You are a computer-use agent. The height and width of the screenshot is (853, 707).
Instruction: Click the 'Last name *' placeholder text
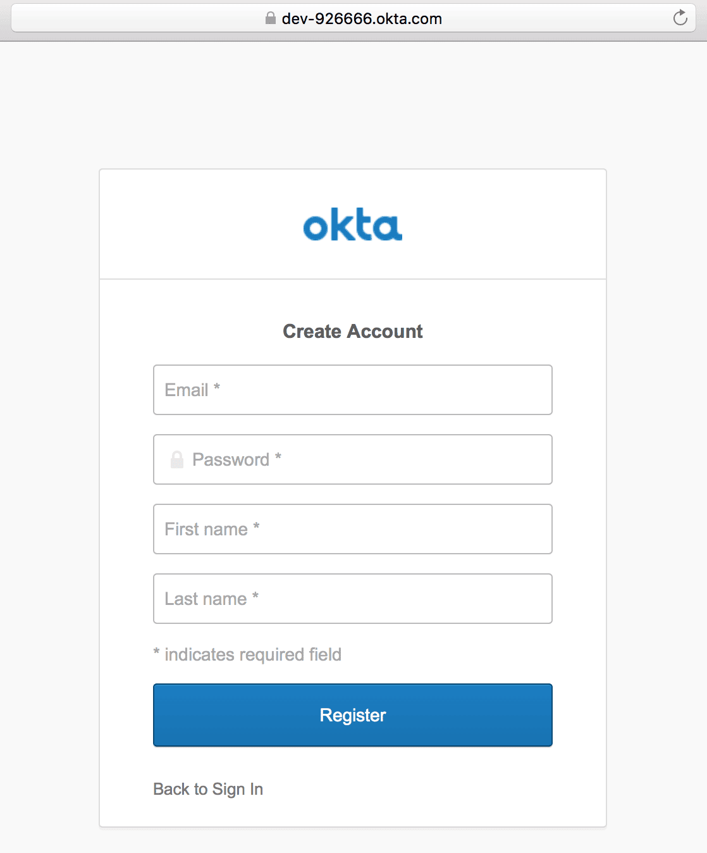pyautogui.click(x=212, y=599)
